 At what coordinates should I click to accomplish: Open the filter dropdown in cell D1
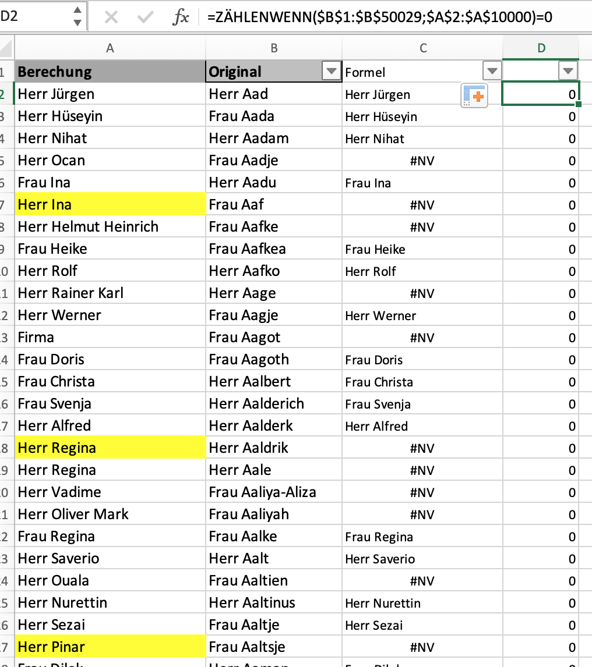point(568,72)
